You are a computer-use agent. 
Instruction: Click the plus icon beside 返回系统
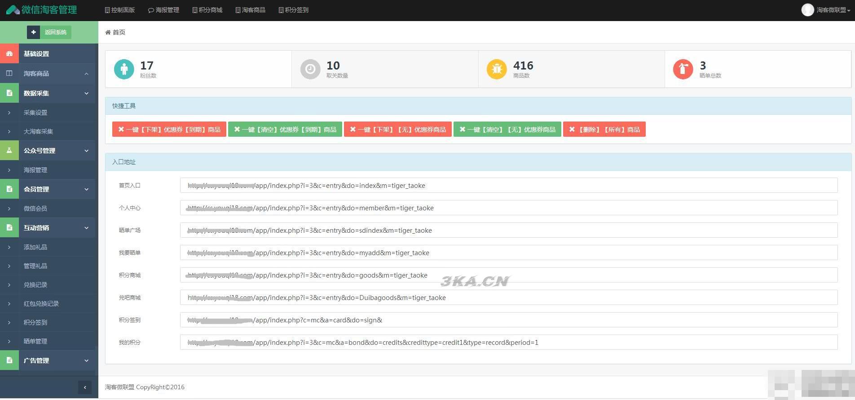tap(33, 32)
